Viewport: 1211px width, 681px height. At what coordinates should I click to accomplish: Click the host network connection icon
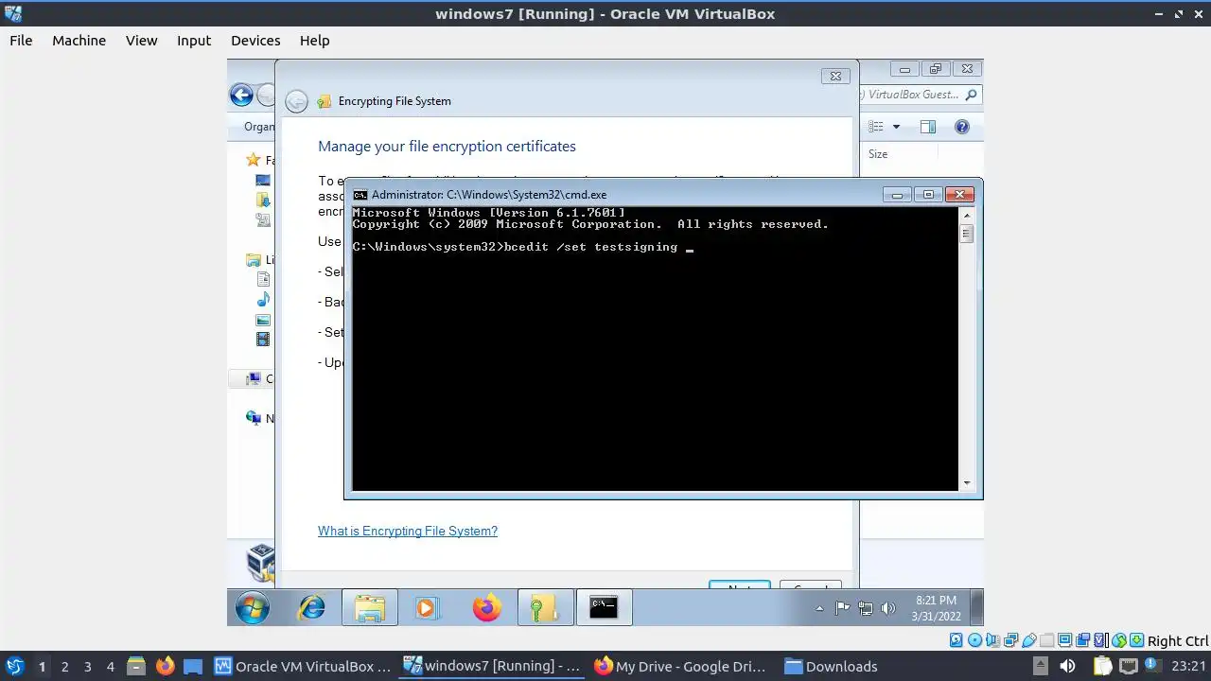click(x=1130, y=666)
